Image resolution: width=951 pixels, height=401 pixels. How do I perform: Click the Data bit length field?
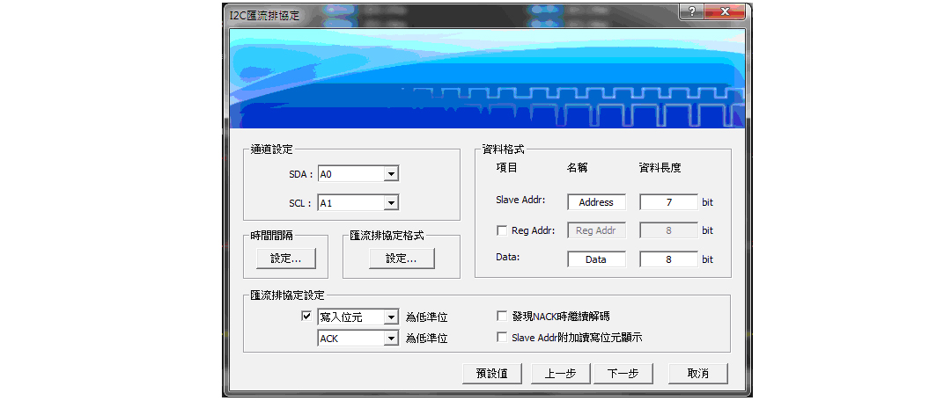tap(668, 259)
